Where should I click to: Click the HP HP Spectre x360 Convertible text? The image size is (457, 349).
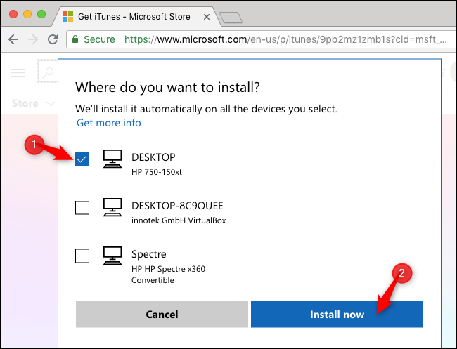coord(168,274)
